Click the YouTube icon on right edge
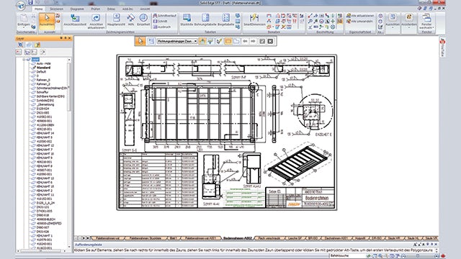The image size is (461, 259). [442, 47]
